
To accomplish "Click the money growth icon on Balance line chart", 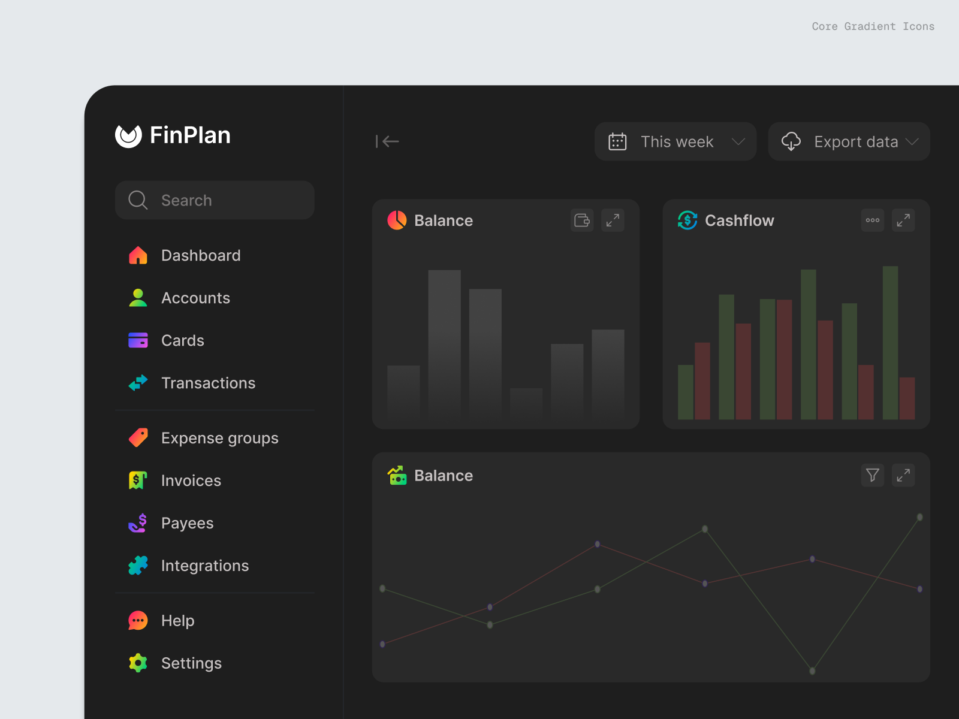I will 397,476.
